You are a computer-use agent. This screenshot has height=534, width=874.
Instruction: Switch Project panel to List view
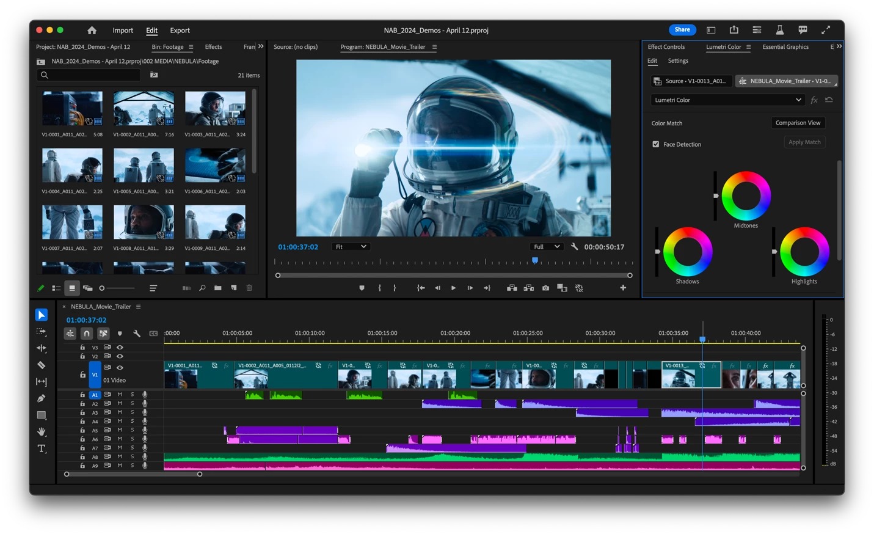coord(56,288)
